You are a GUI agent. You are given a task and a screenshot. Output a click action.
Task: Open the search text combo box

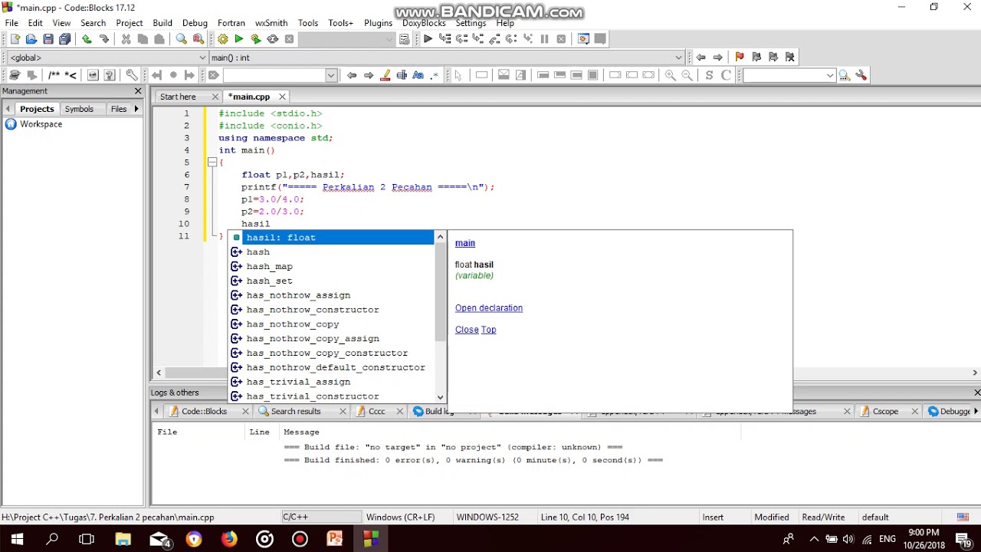pos(331,75)
